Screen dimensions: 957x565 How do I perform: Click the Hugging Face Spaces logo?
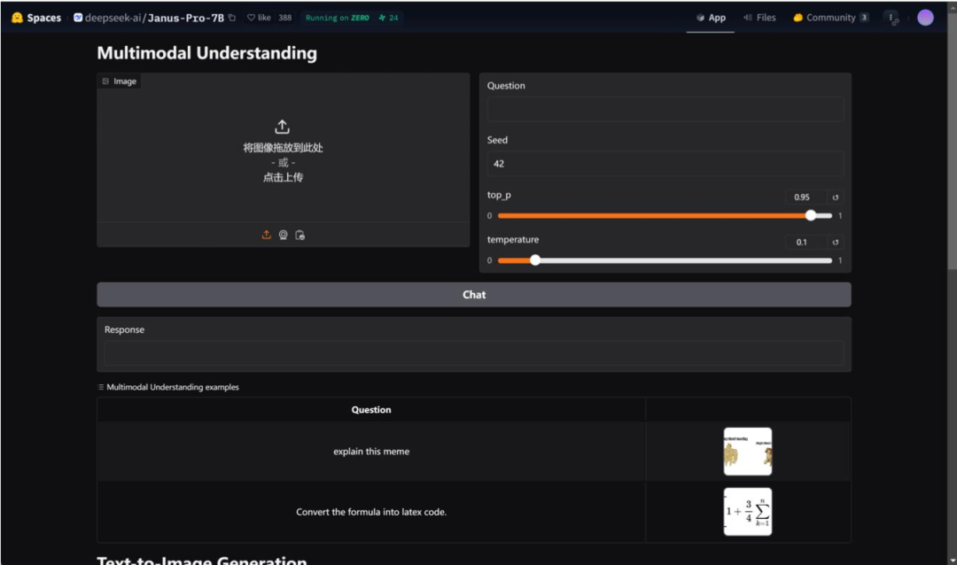pyautogui.click(x=27, y=16)
